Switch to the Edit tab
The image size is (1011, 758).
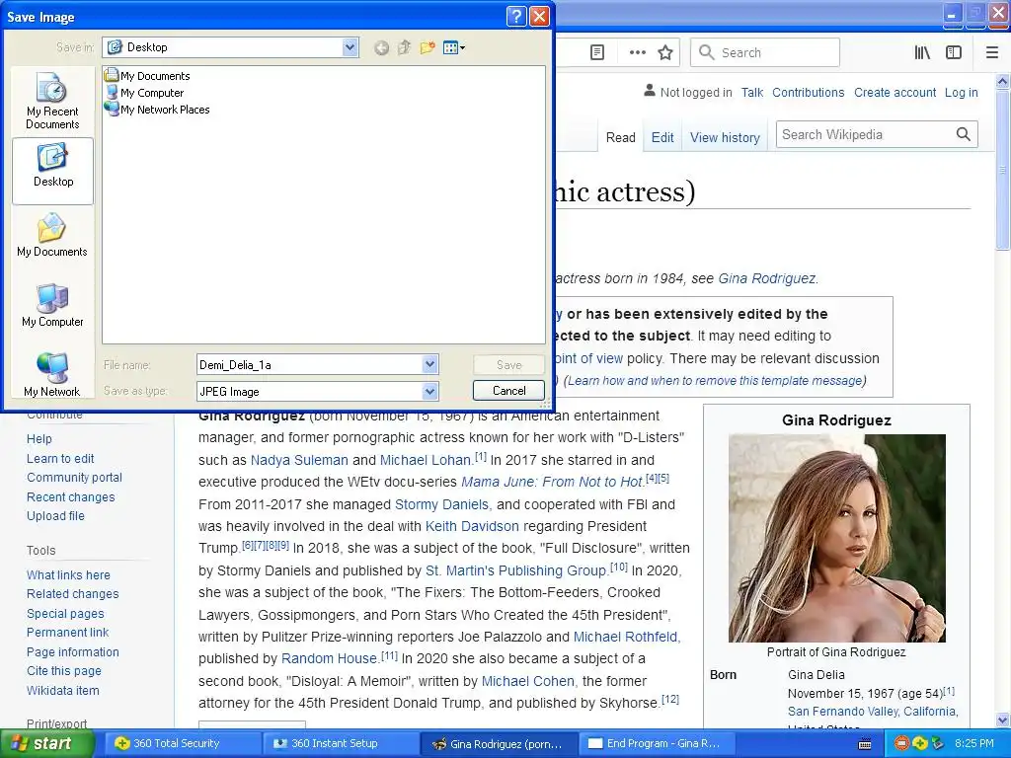pyautogui.click(x=662, y=137)
